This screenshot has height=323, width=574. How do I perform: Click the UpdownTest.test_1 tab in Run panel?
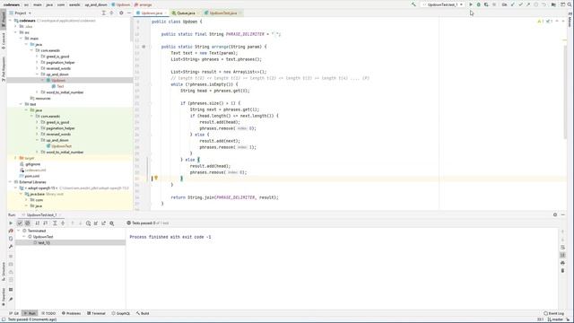point(41,214)
